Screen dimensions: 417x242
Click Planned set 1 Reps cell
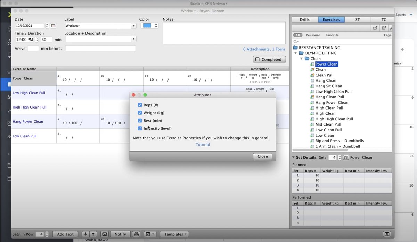312,175
